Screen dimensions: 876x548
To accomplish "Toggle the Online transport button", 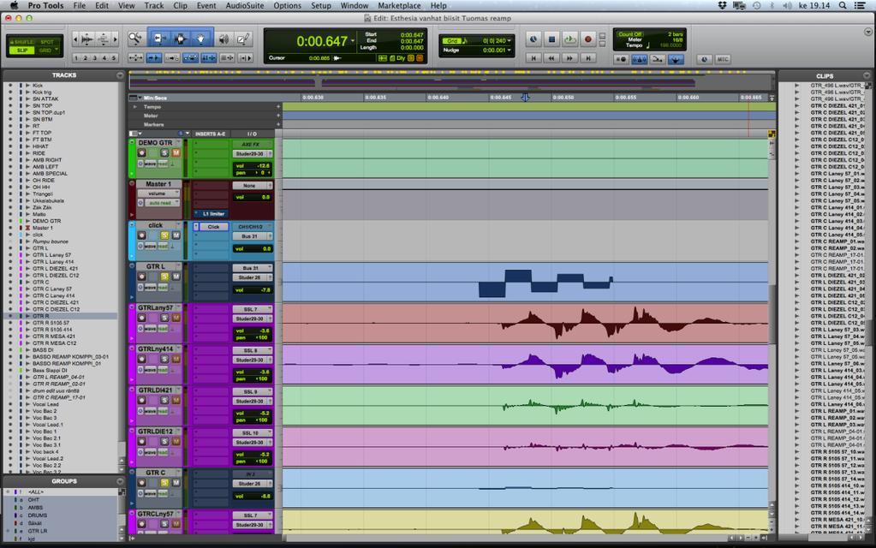I will click(x=533, y=39).
